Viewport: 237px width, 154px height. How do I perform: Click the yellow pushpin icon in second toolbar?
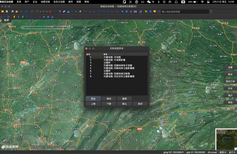tap(14, 17)
